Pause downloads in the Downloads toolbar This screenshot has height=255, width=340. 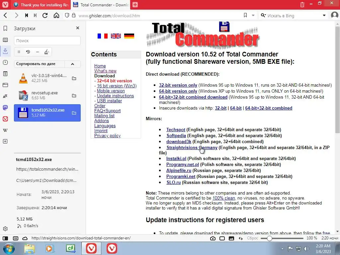[x=19, y=52]
